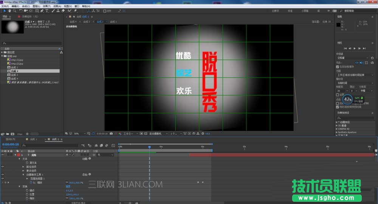Screen dimensions: 378x204
Task: Uncheck 在回放前缓存 checkbox
Action: tap(338, 67)
